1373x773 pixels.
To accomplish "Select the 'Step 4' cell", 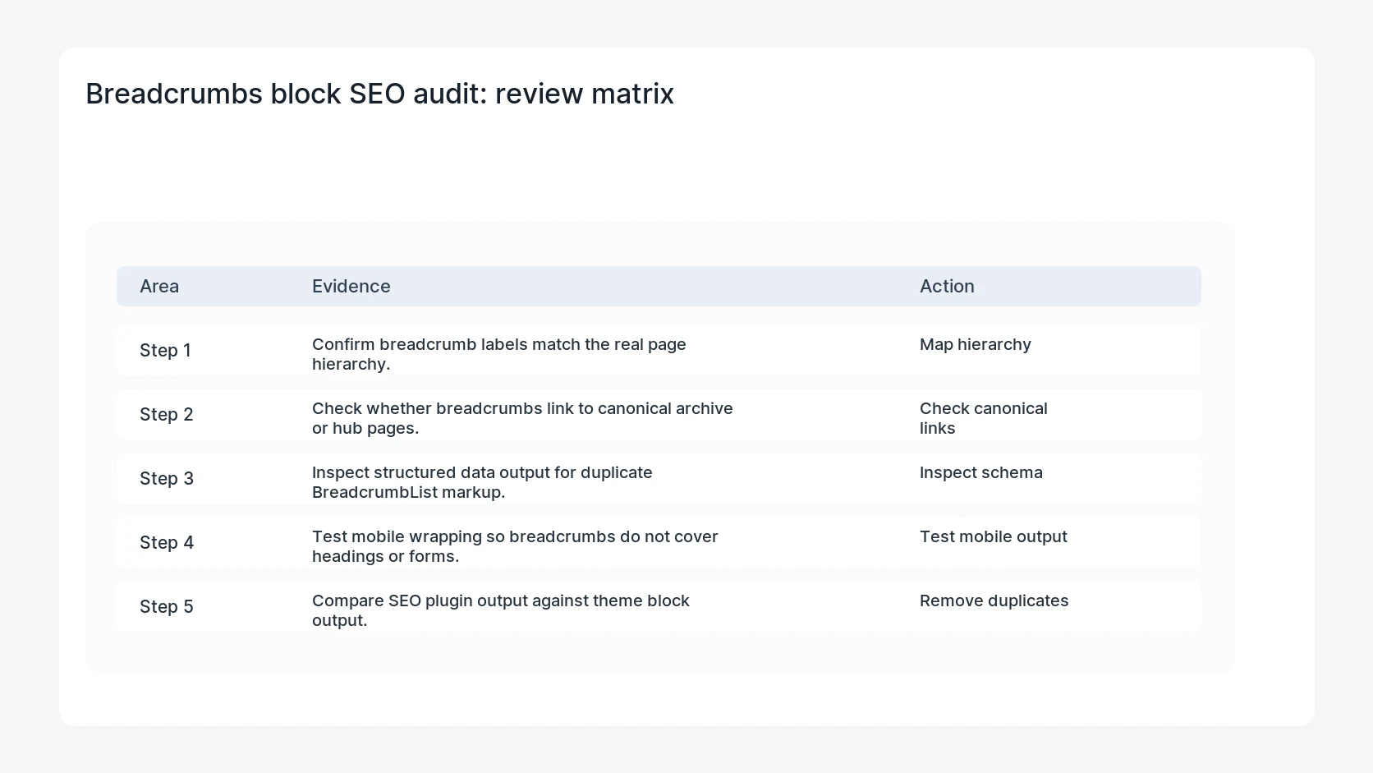I will pyautogui.click(x=167, y=542).
